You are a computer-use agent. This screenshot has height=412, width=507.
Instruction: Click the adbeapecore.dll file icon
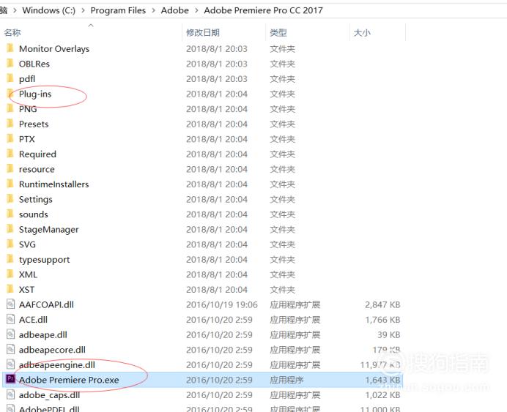(11, 349)
